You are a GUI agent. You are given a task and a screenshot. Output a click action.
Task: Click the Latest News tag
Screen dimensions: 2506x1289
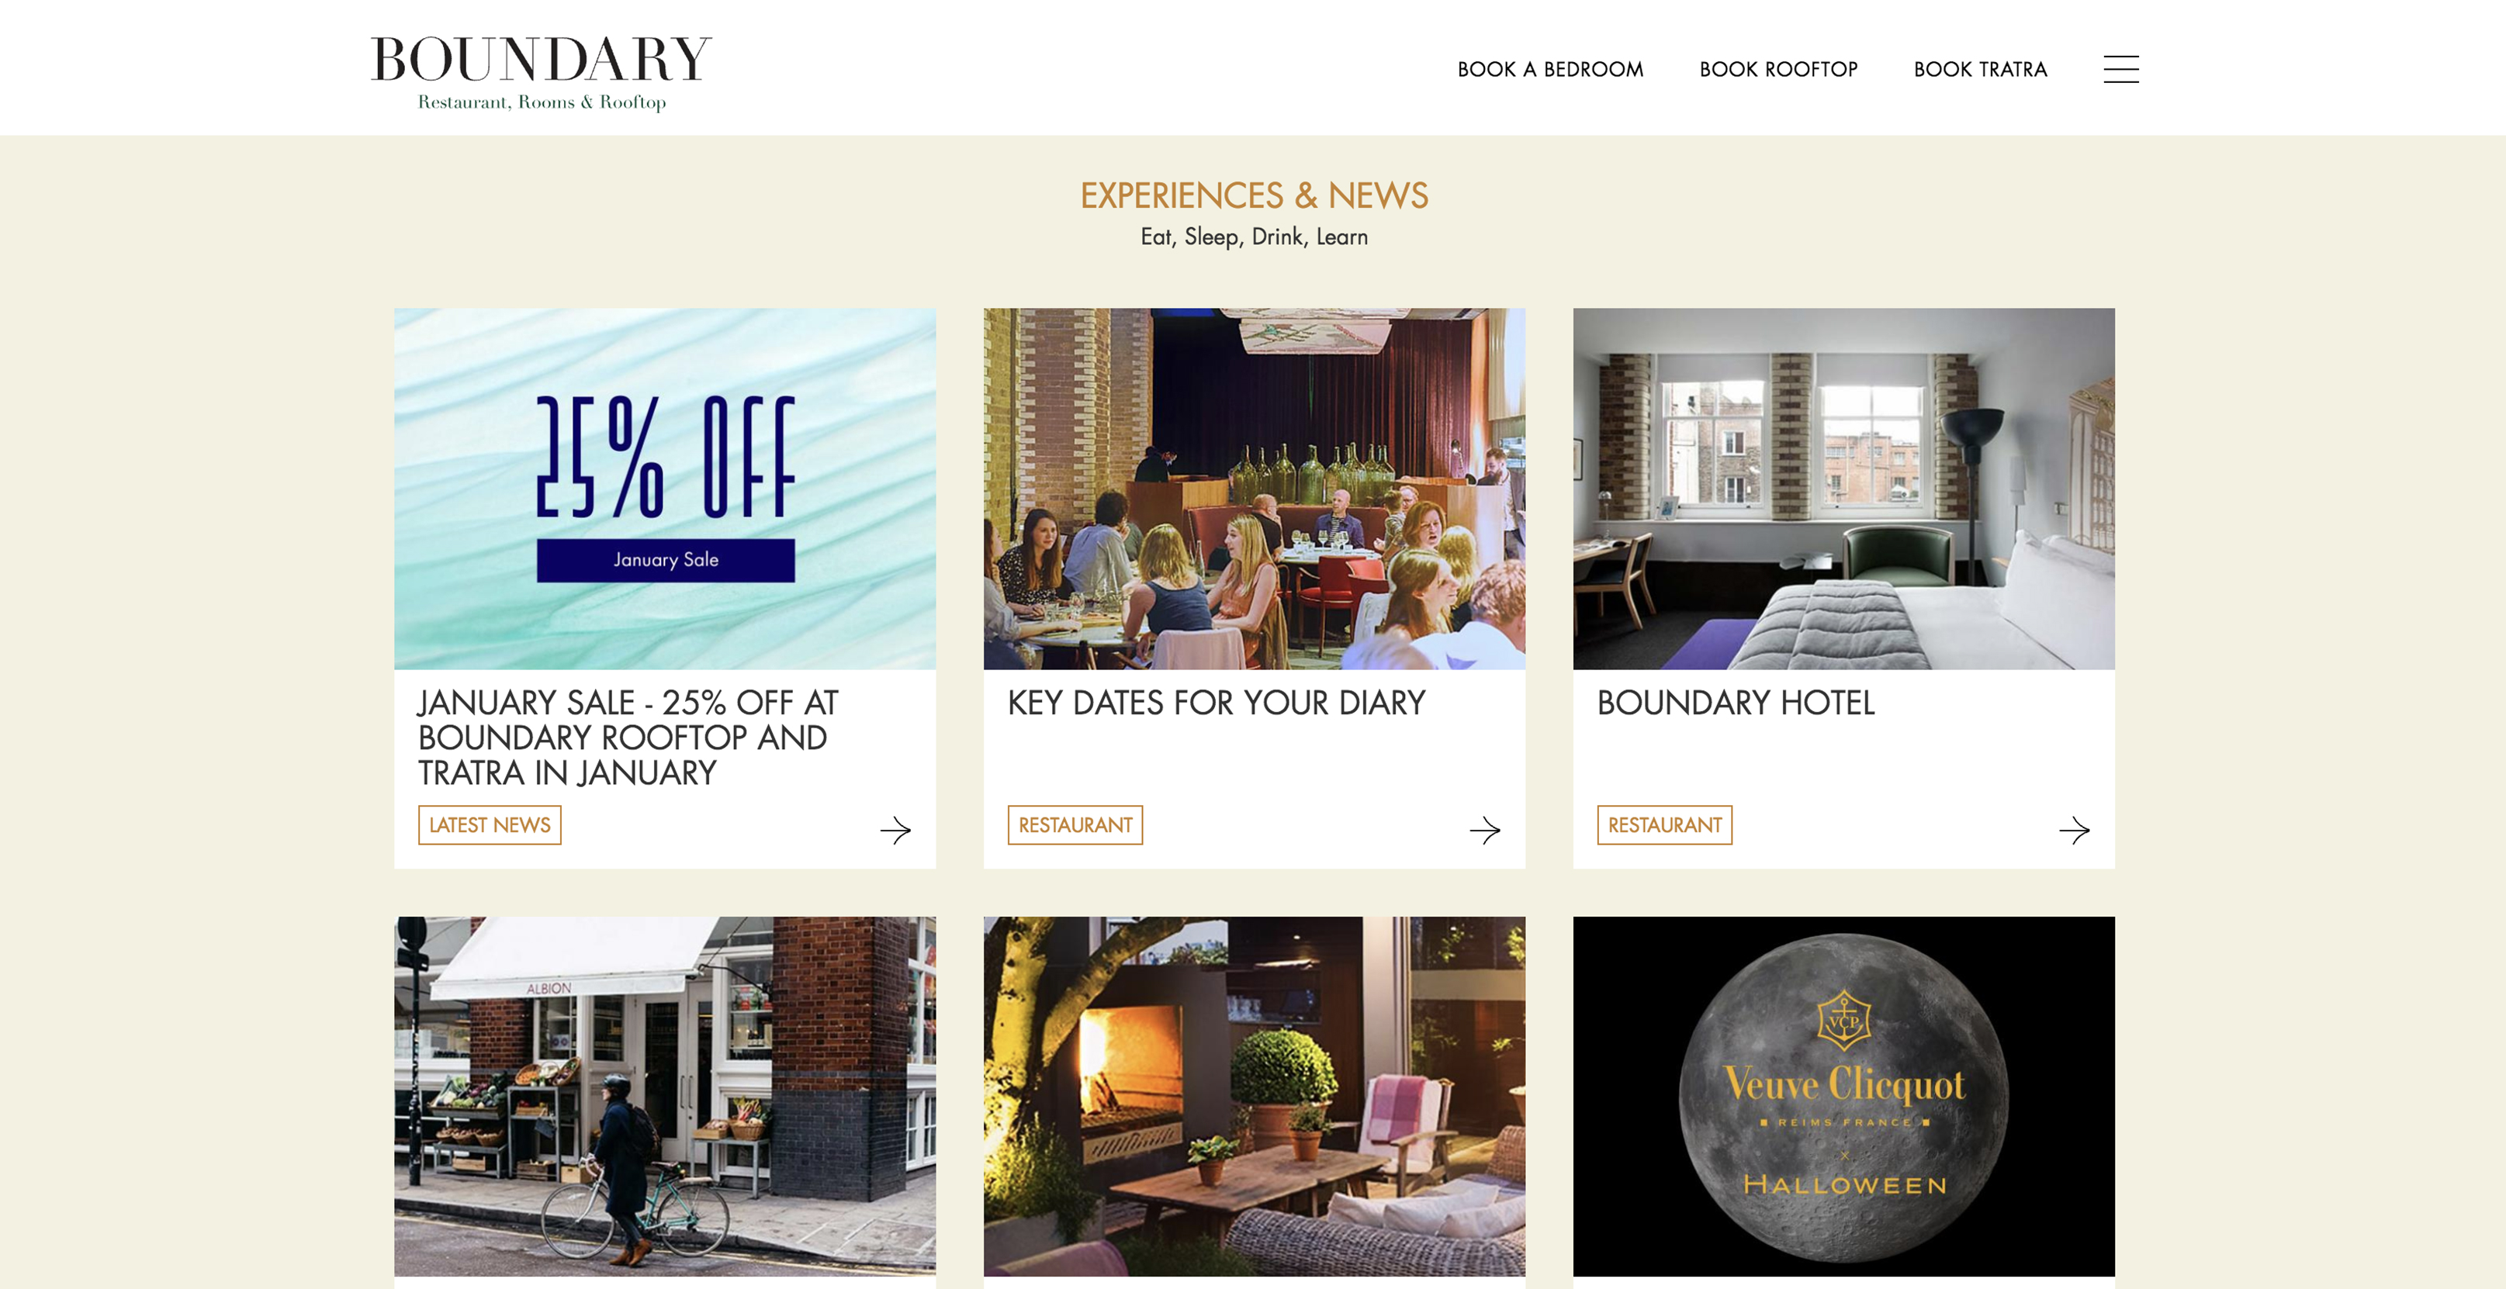point(490,825)
